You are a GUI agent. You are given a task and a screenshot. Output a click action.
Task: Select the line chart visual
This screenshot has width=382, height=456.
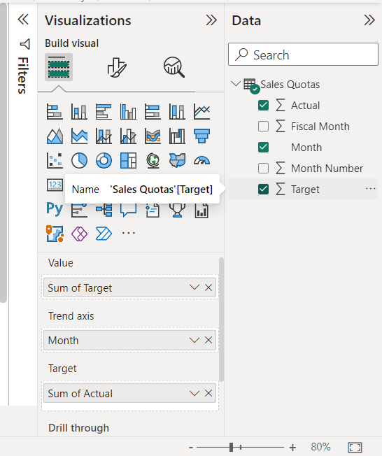(x=201, y=112)
